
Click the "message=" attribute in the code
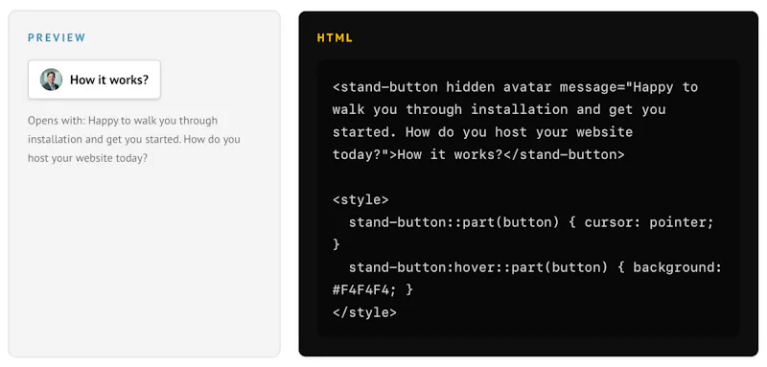(x=593, y=87)
